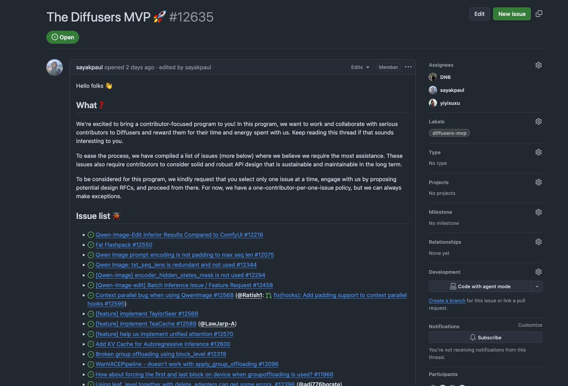The image size is (568, 386).
Task: Open pull request fix(hooks): Add padding support
Action: click(340, 295)
